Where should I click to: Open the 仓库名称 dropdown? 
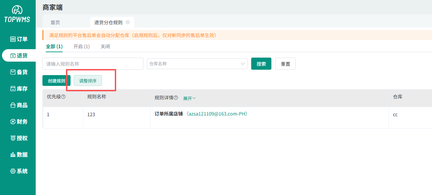[x=197, y=64]
